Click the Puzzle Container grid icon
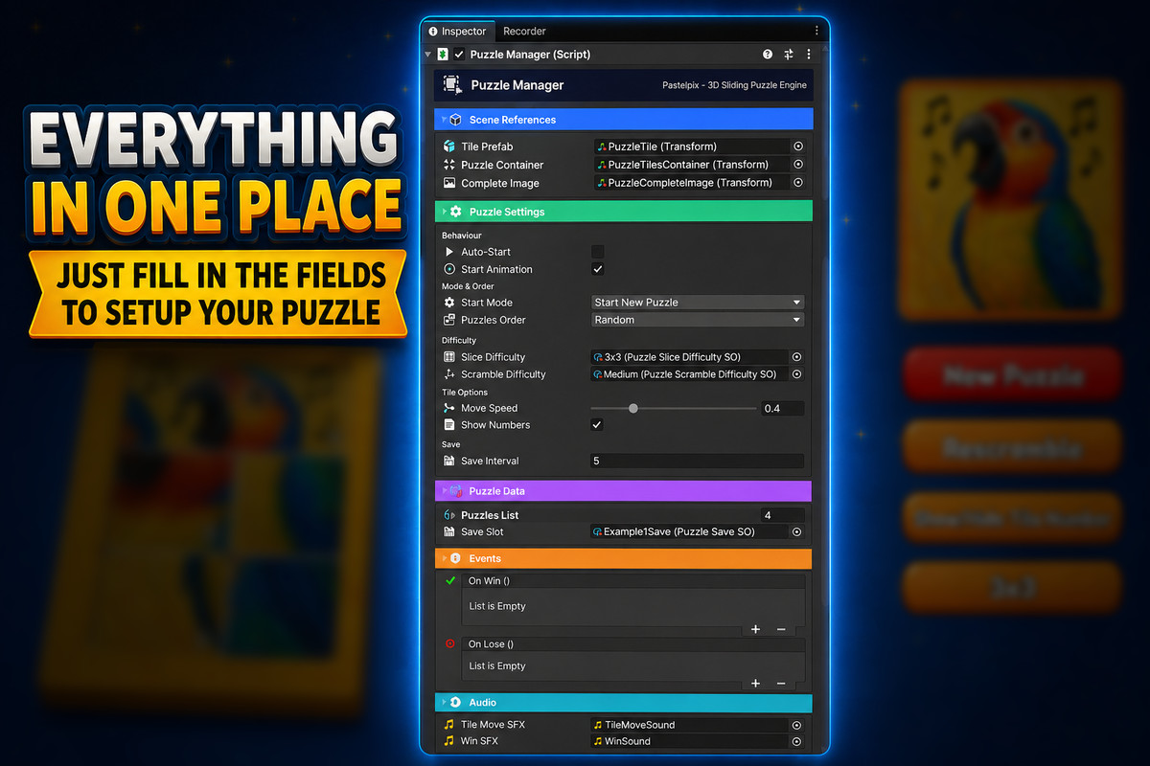Screen dimensions: 1150x766 449,165
